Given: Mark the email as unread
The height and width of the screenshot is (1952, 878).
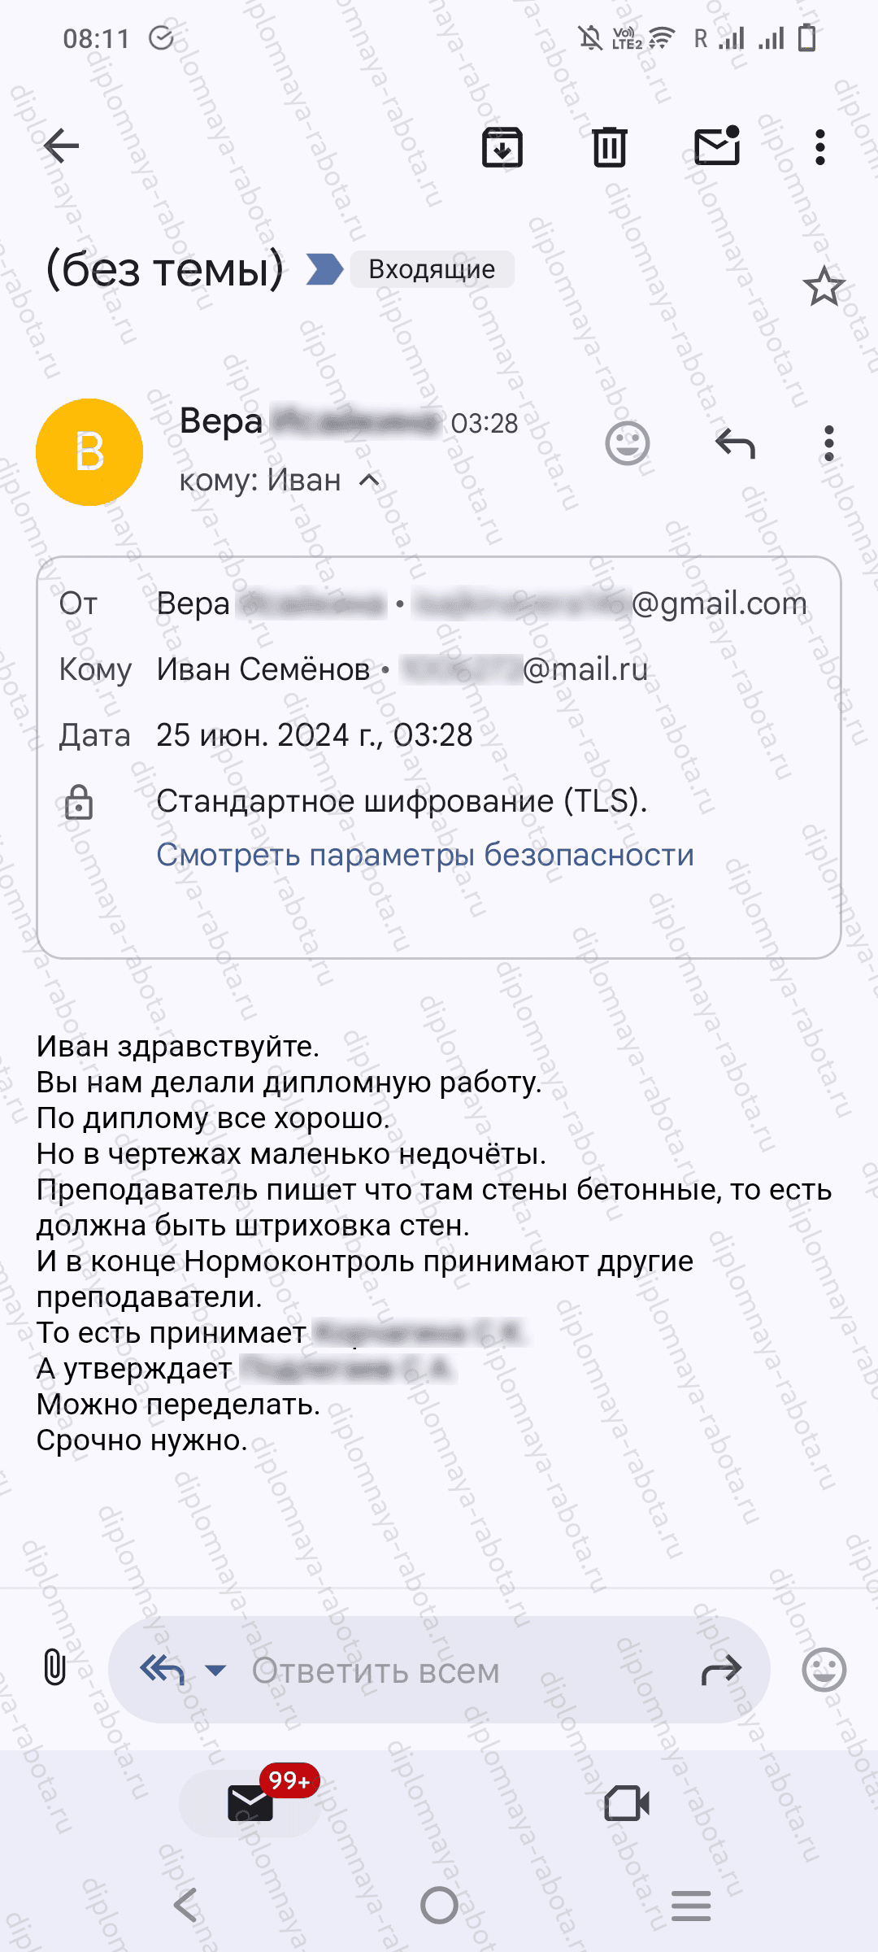Looking at the screenshot, I should [x=719, y=147].
